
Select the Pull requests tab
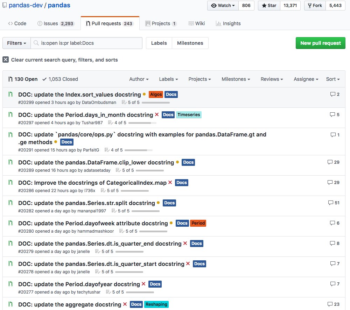click(110, 23)
